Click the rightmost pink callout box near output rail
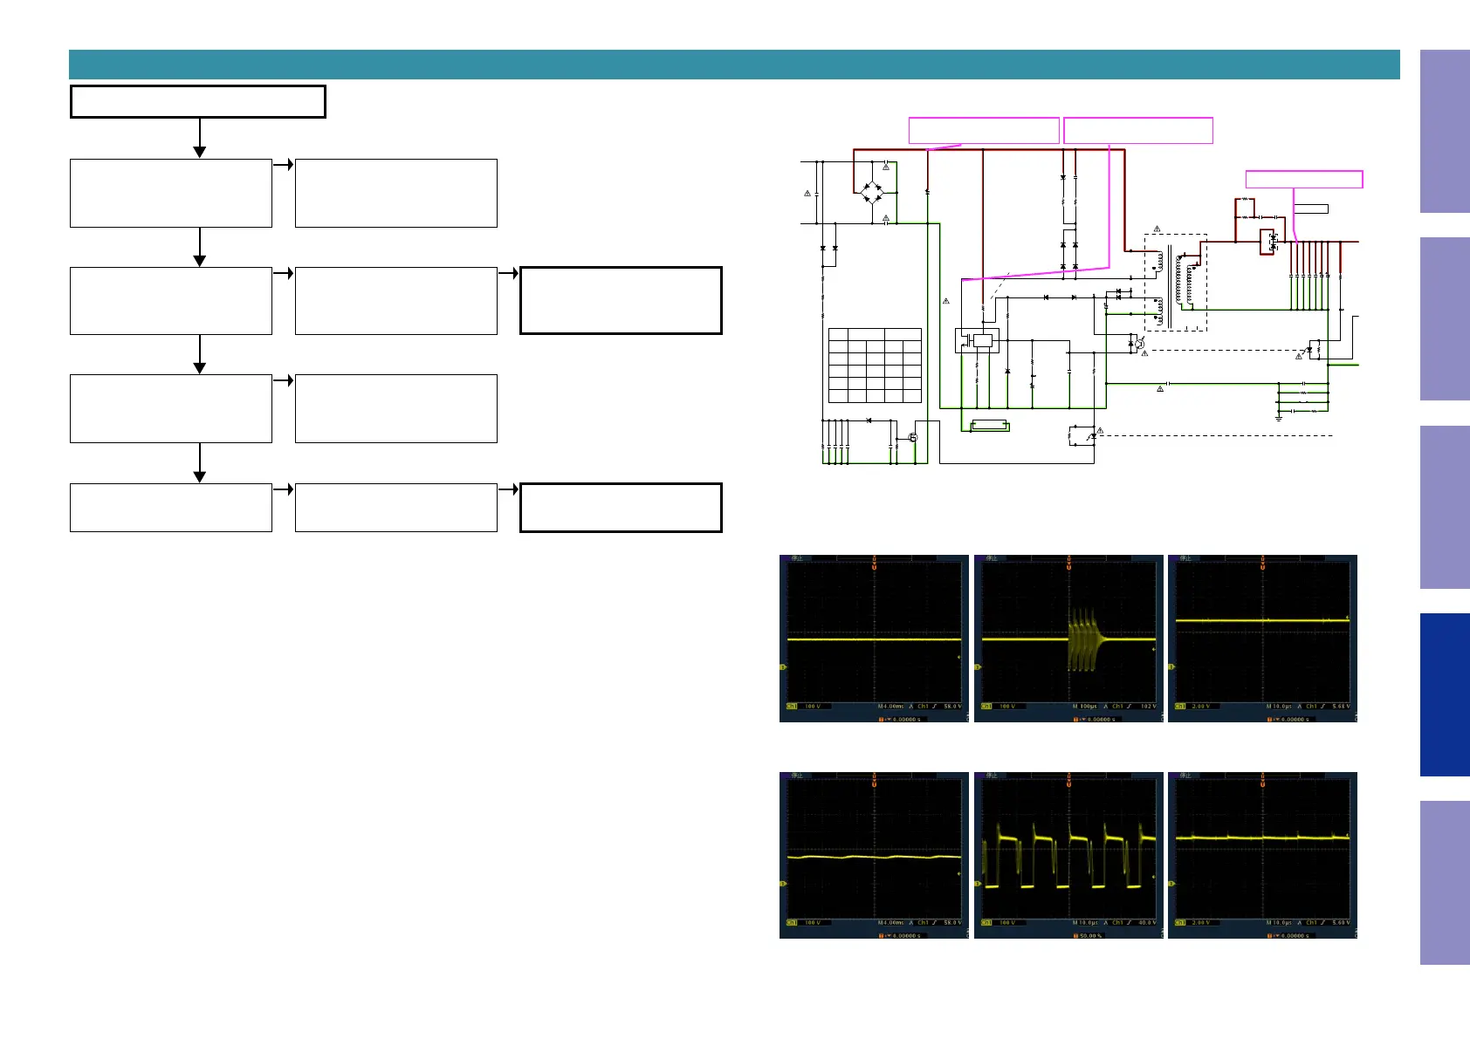 coord(1303,179)
